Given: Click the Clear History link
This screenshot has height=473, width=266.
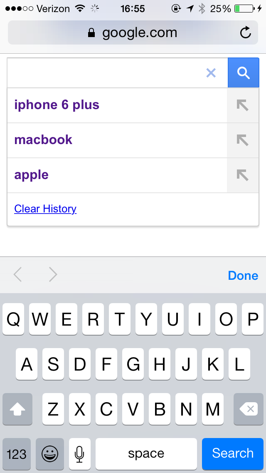Looking at the screenshot, I should click(45, 209).
